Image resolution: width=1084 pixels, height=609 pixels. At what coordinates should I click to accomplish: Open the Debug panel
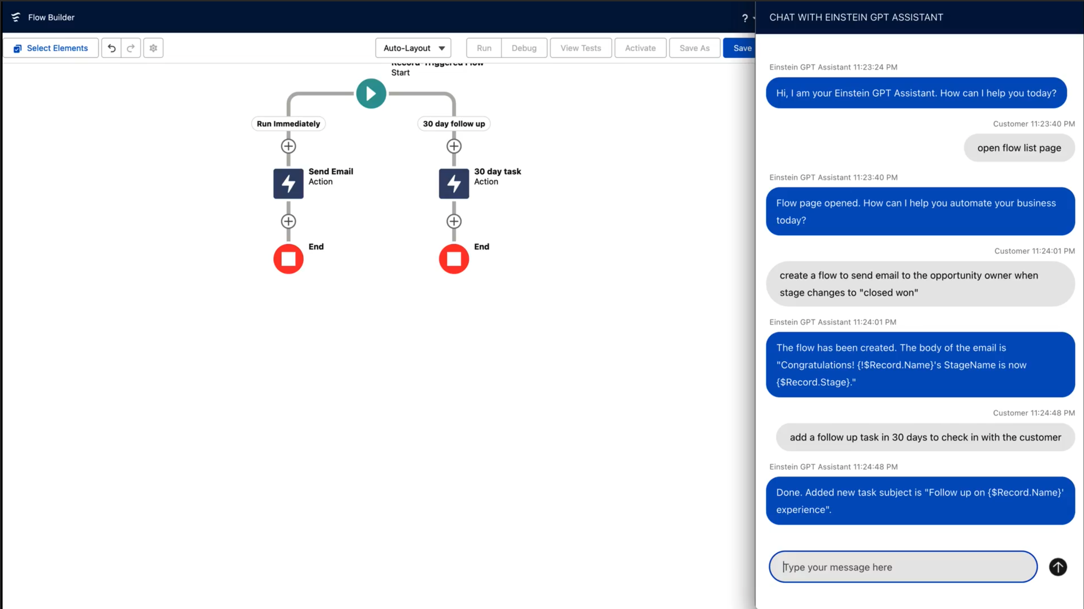point(524,48)
